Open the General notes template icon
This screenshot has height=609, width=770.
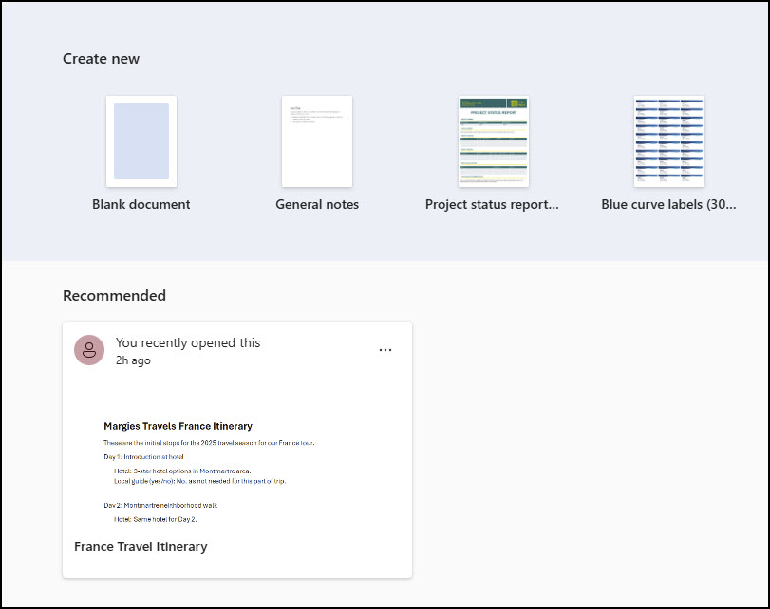coord(316,140)
